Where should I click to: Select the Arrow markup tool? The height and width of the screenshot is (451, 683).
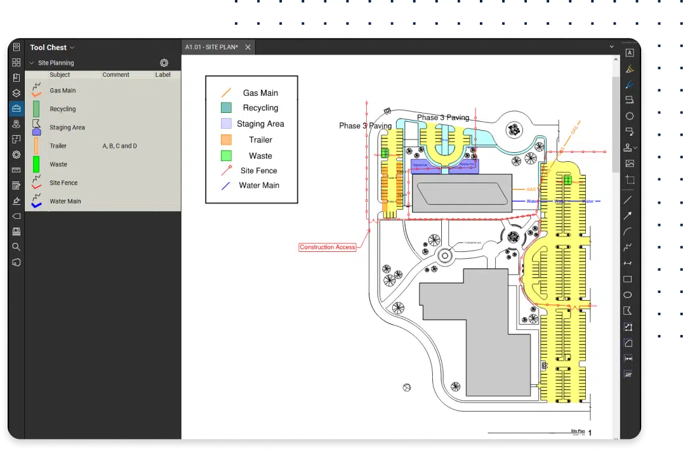click(x=628, y=216)
